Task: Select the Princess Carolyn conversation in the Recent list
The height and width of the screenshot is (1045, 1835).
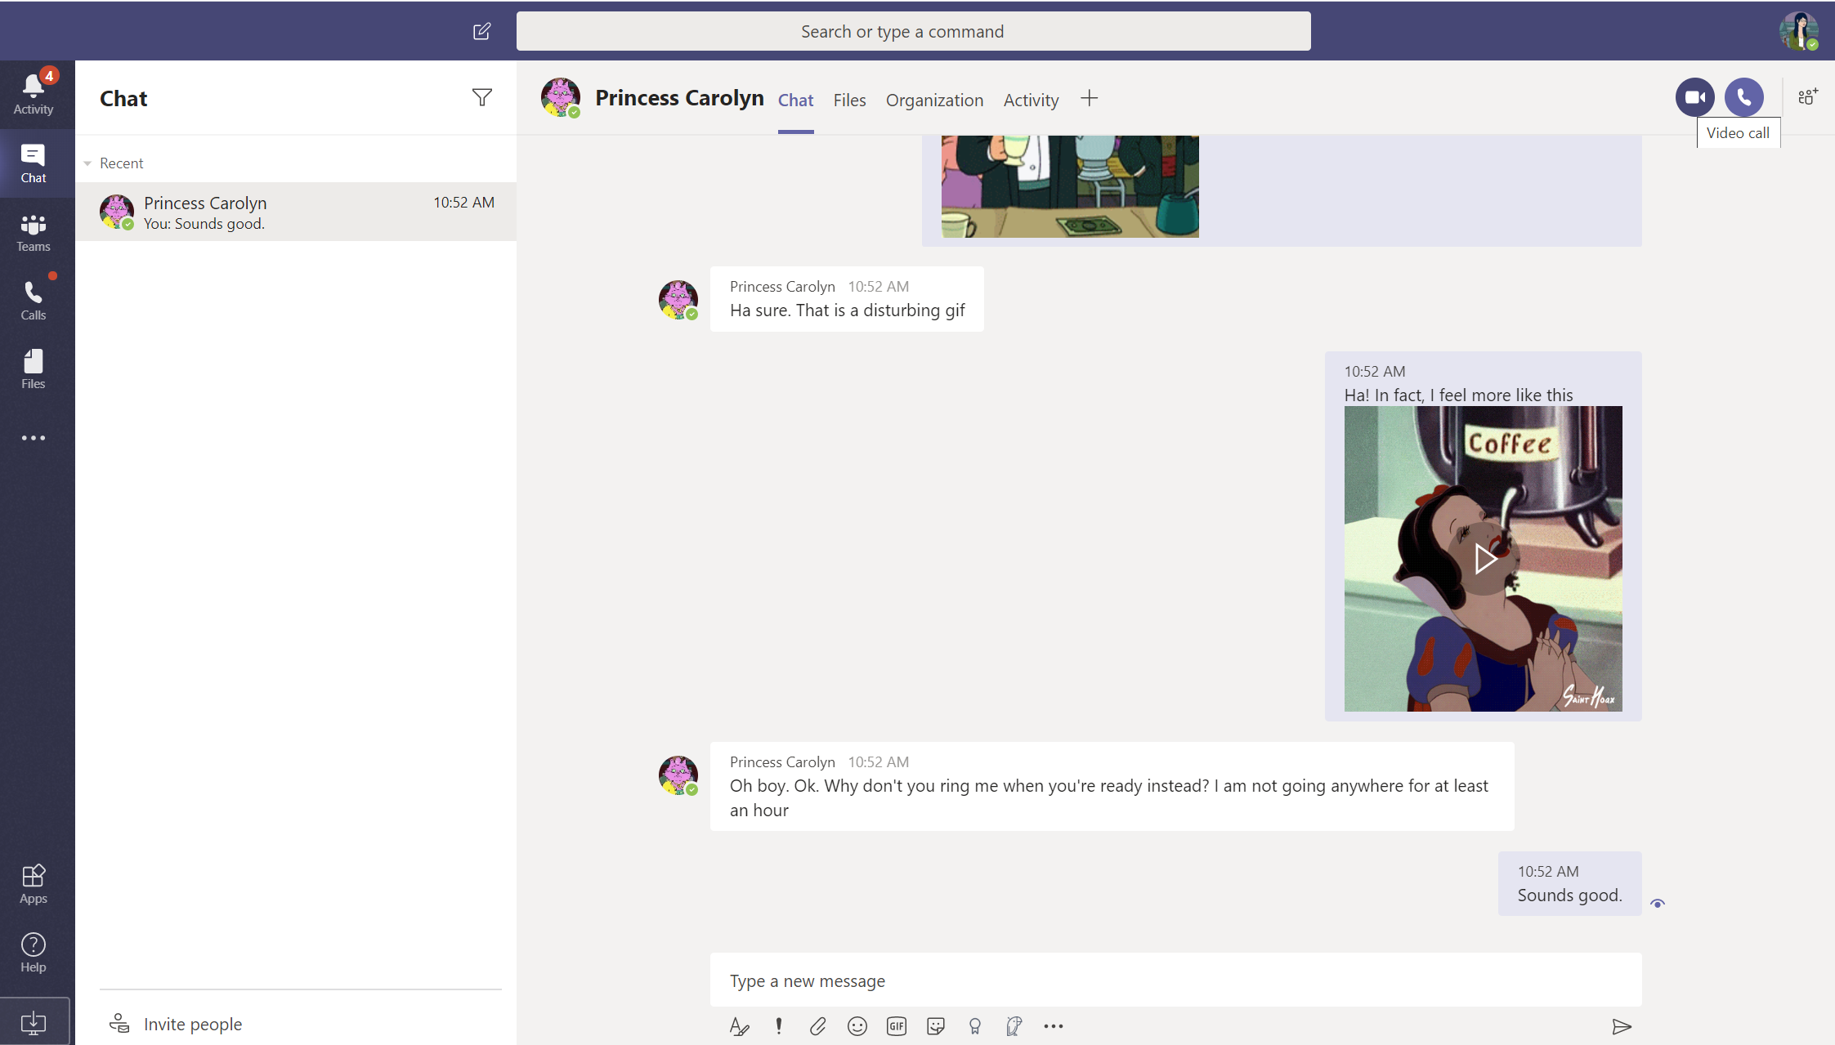Action: pyautogui.click(x=296, y=212)
